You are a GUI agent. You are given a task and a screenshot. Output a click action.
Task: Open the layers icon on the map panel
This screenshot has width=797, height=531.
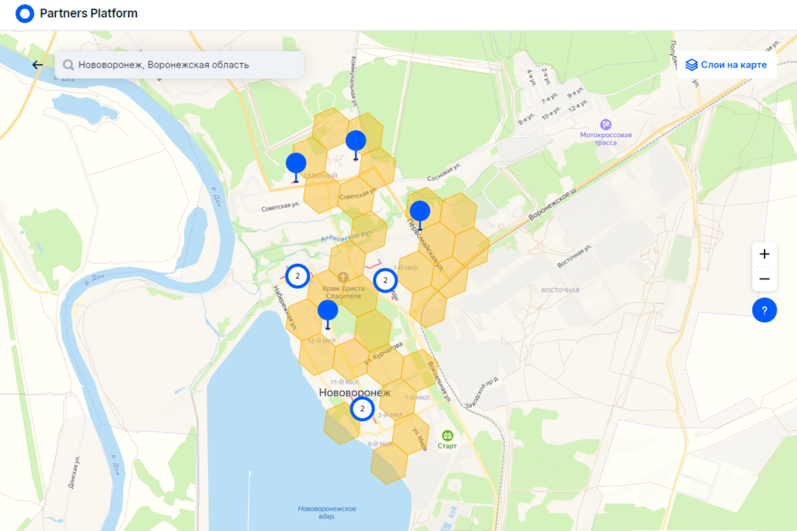pyautogui.click(x=691, y=65)
